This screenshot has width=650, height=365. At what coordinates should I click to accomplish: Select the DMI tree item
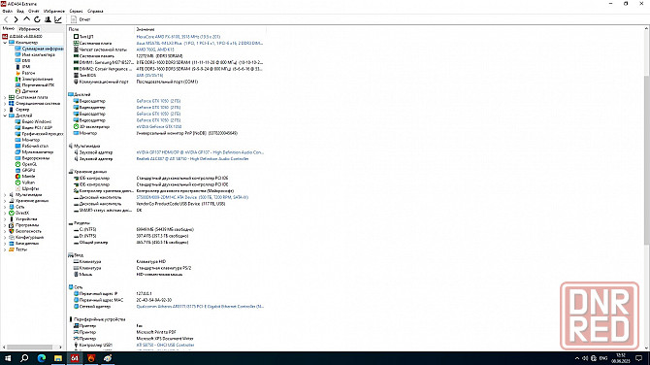[x=23, y=61]
